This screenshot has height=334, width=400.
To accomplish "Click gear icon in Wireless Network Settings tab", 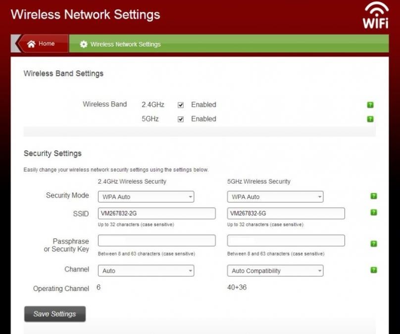I will [x=84, y=44].
